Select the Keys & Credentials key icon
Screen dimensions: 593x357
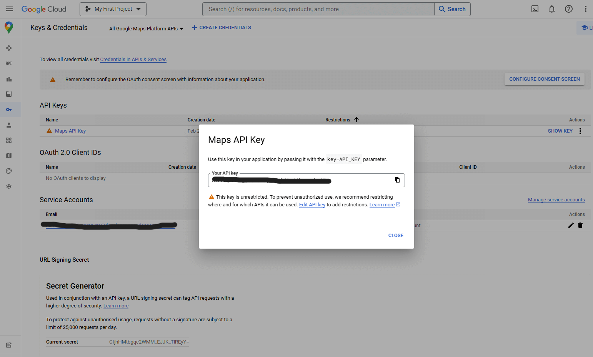9,110
